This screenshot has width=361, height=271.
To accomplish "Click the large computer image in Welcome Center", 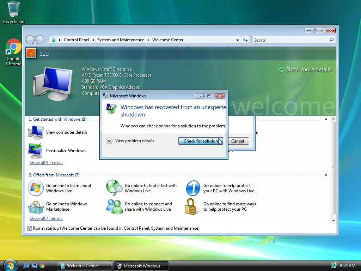I will (x=53, y=83).
